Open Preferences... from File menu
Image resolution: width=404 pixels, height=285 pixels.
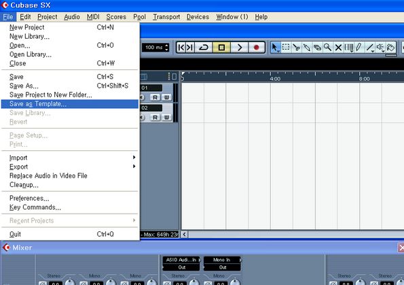tap(69, 198)
